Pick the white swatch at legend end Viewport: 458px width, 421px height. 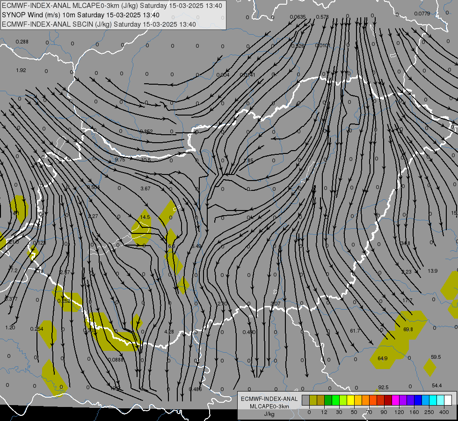pos(448,400)
